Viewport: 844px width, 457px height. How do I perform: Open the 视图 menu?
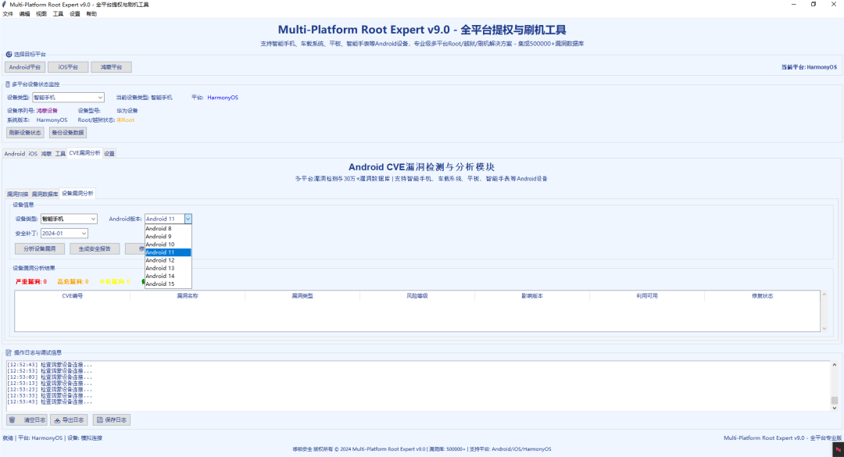[x=41, y=14]
